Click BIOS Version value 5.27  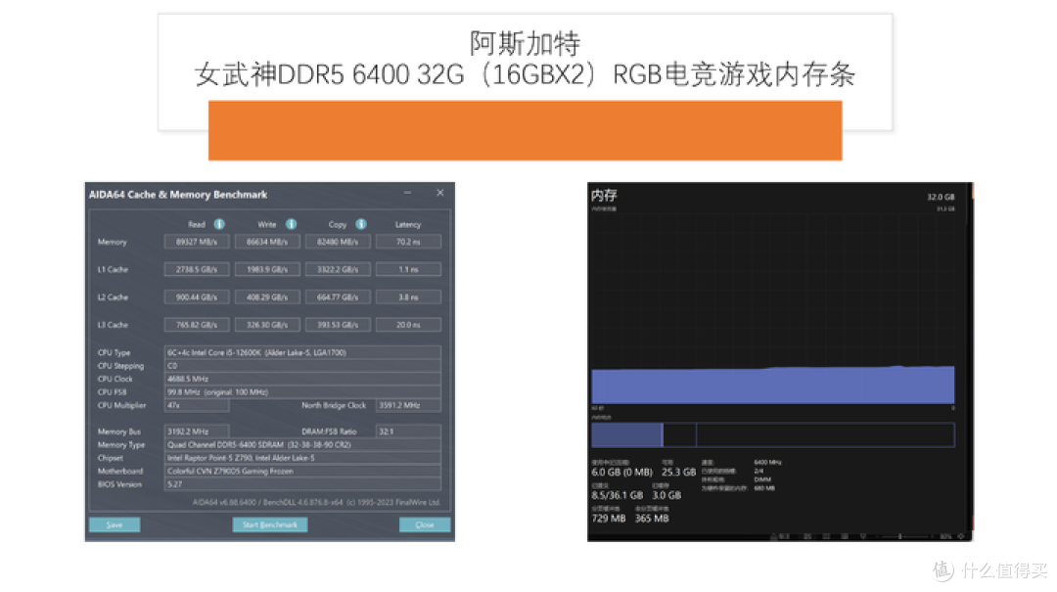tap(302, 484)
